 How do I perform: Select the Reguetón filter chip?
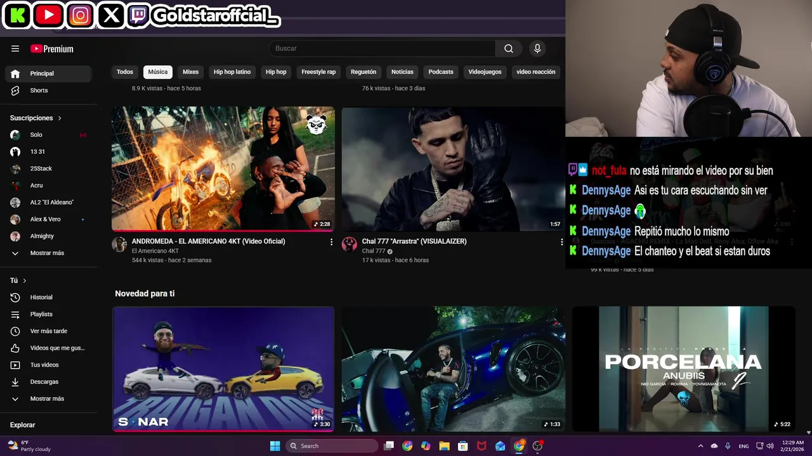[363, 72]
